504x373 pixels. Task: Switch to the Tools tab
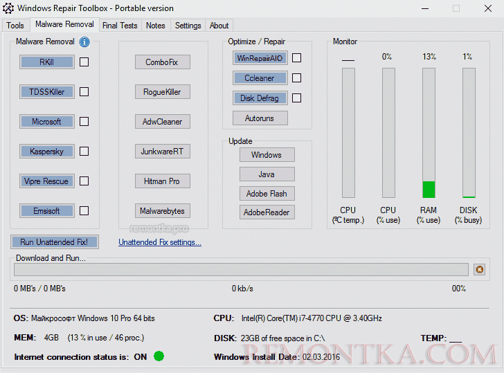click(15, 26)
